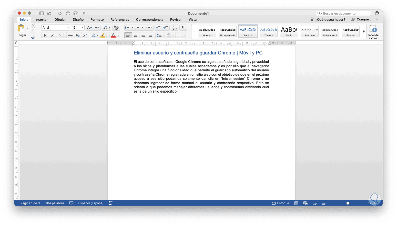Switch to the Dibujar tab

tap(60, 19)
